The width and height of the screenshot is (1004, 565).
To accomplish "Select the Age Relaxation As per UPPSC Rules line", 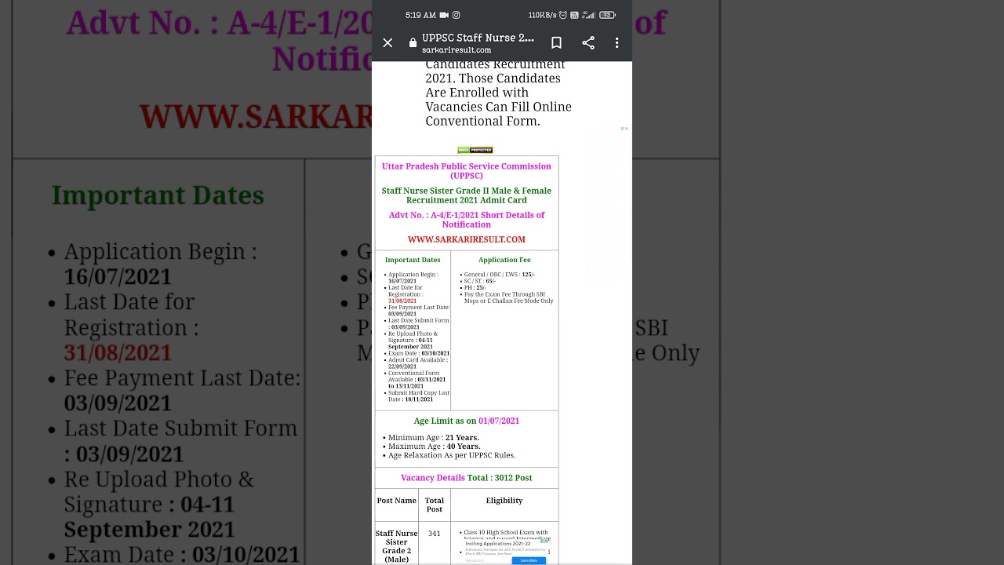I will 452,455.
